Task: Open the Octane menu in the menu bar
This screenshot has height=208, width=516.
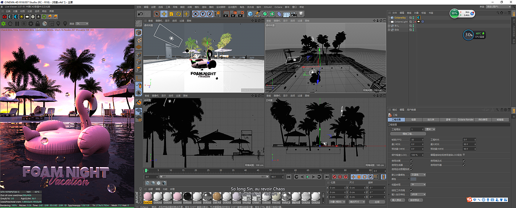Action: (278, 7)
